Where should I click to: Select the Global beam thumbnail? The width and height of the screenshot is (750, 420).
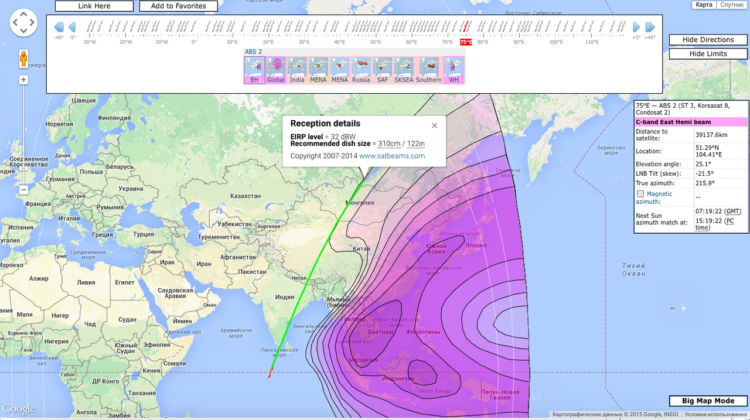pos(275,70)
